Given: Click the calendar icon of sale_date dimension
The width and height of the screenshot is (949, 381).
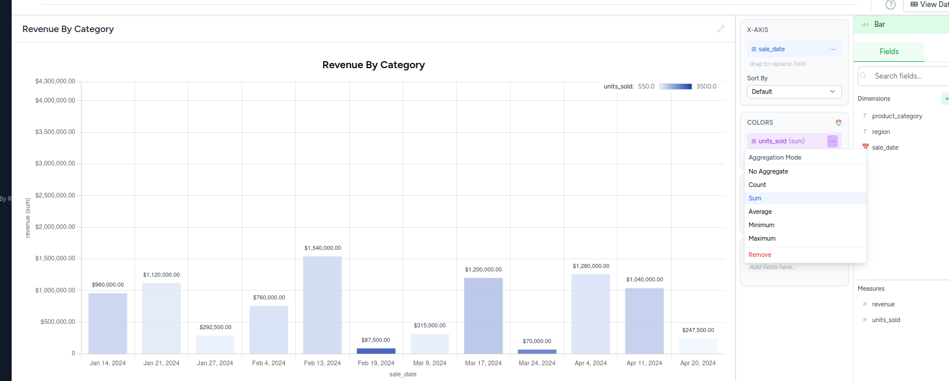Looking at the screenshot, I should point(865,147).
